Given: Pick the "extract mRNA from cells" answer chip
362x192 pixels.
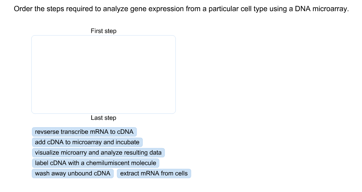Looking at the screenshot, I should coord(154,173).
